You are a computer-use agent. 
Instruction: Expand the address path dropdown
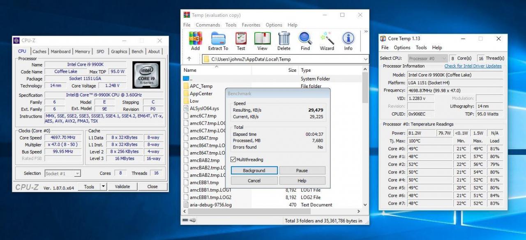point(365,59)
